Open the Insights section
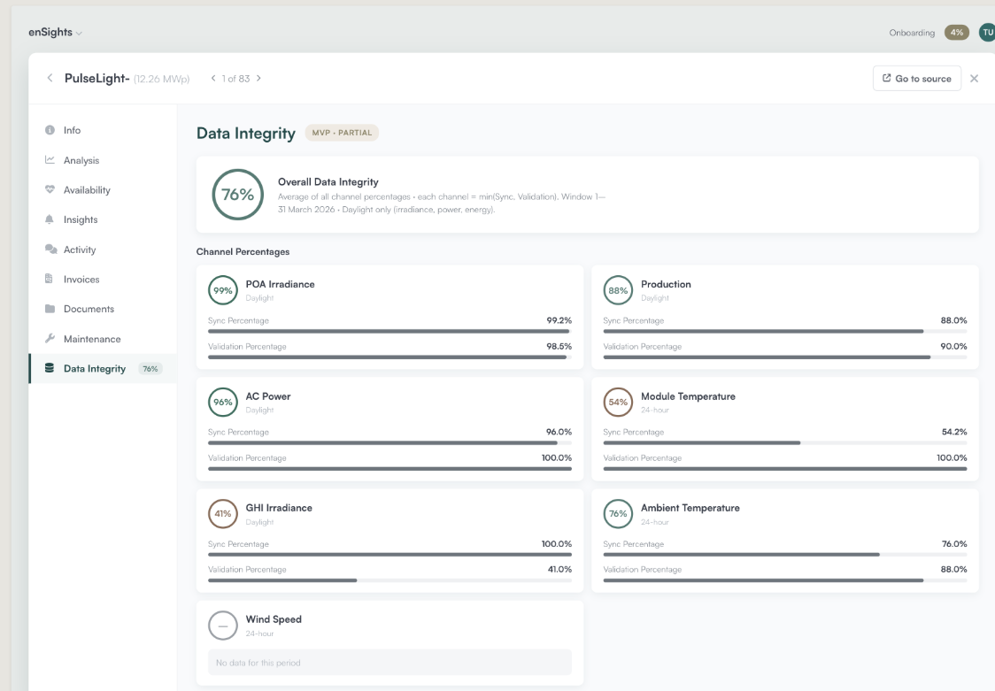Image resolution: width=995 pixels, height=691 pixels. [103, 219]
